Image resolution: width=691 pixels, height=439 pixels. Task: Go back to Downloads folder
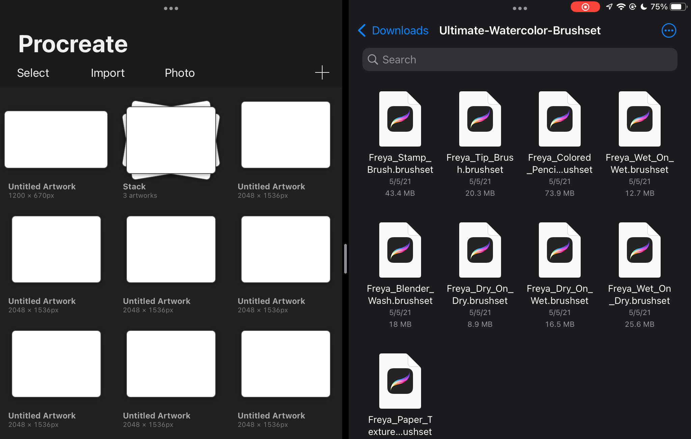click(x=393, y=31)
